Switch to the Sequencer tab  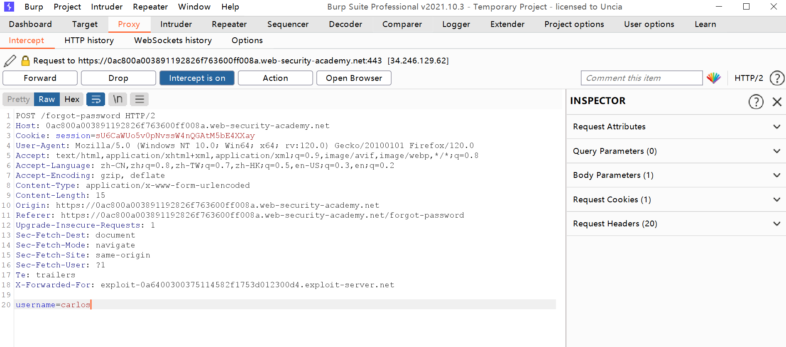coord(288,24)
